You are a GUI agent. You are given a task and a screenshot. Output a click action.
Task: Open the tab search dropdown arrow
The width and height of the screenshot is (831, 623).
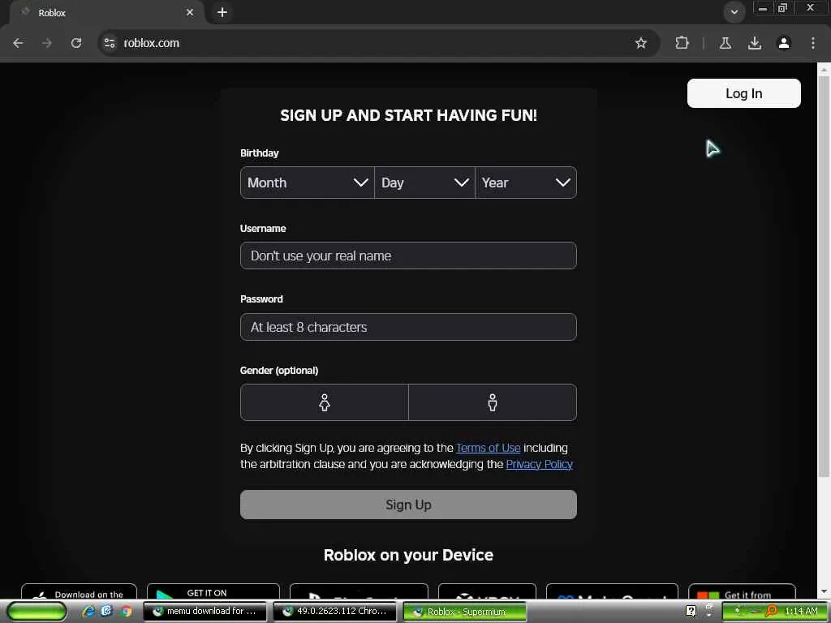(734, 12)
